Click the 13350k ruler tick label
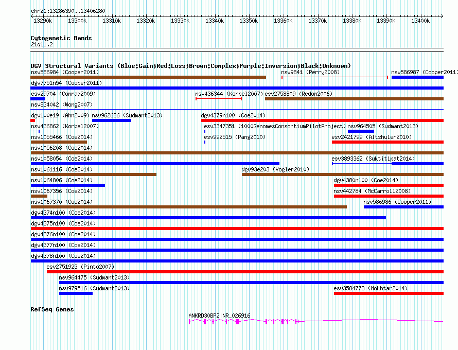The height and width of the screenshot is (350, 458). pos(249,21)
